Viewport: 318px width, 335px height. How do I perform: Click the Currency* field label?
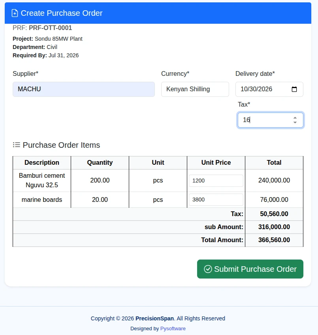[175, 74]
